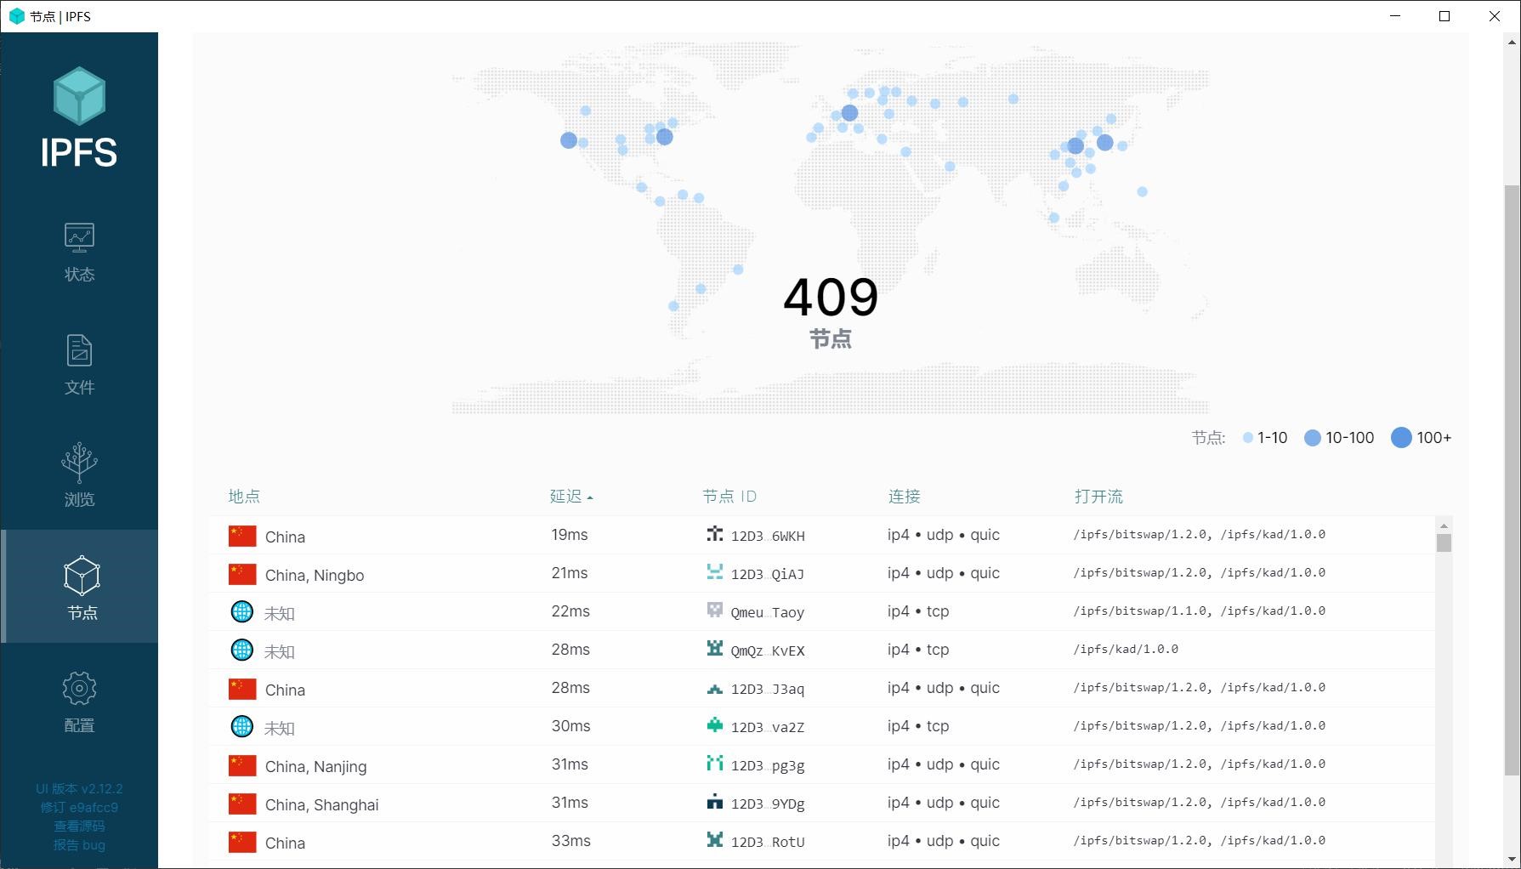
Task: Sort peers by 地点 location column
Action: coord(244,497)
